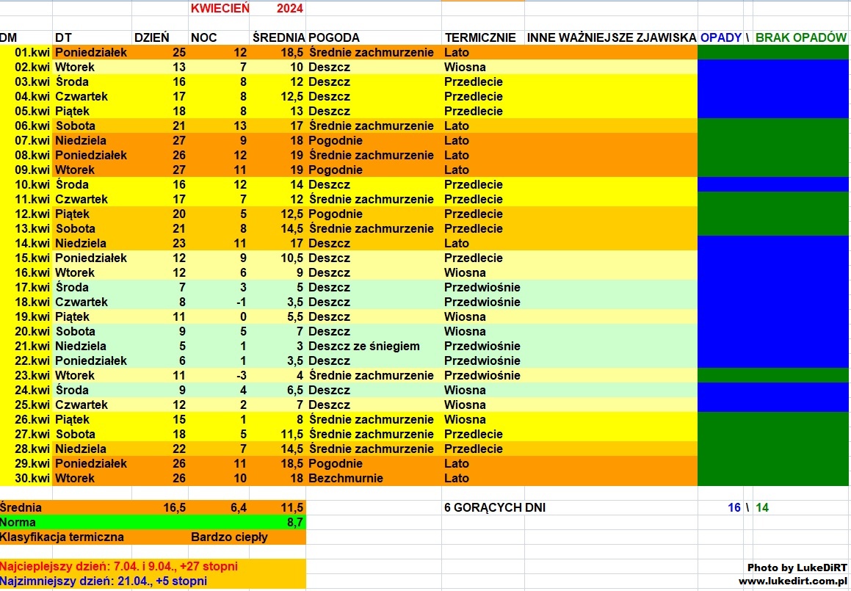Click the 6 GORĄCYCH DNI cell

[x=495, y=507]
